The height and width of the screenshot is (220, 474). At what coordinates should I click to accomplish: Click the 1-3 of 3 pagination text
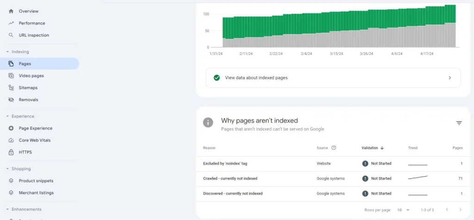(x=427, y=210)
